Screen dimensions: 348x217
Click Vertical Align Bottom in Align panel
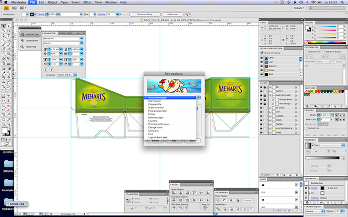point(208,193)
